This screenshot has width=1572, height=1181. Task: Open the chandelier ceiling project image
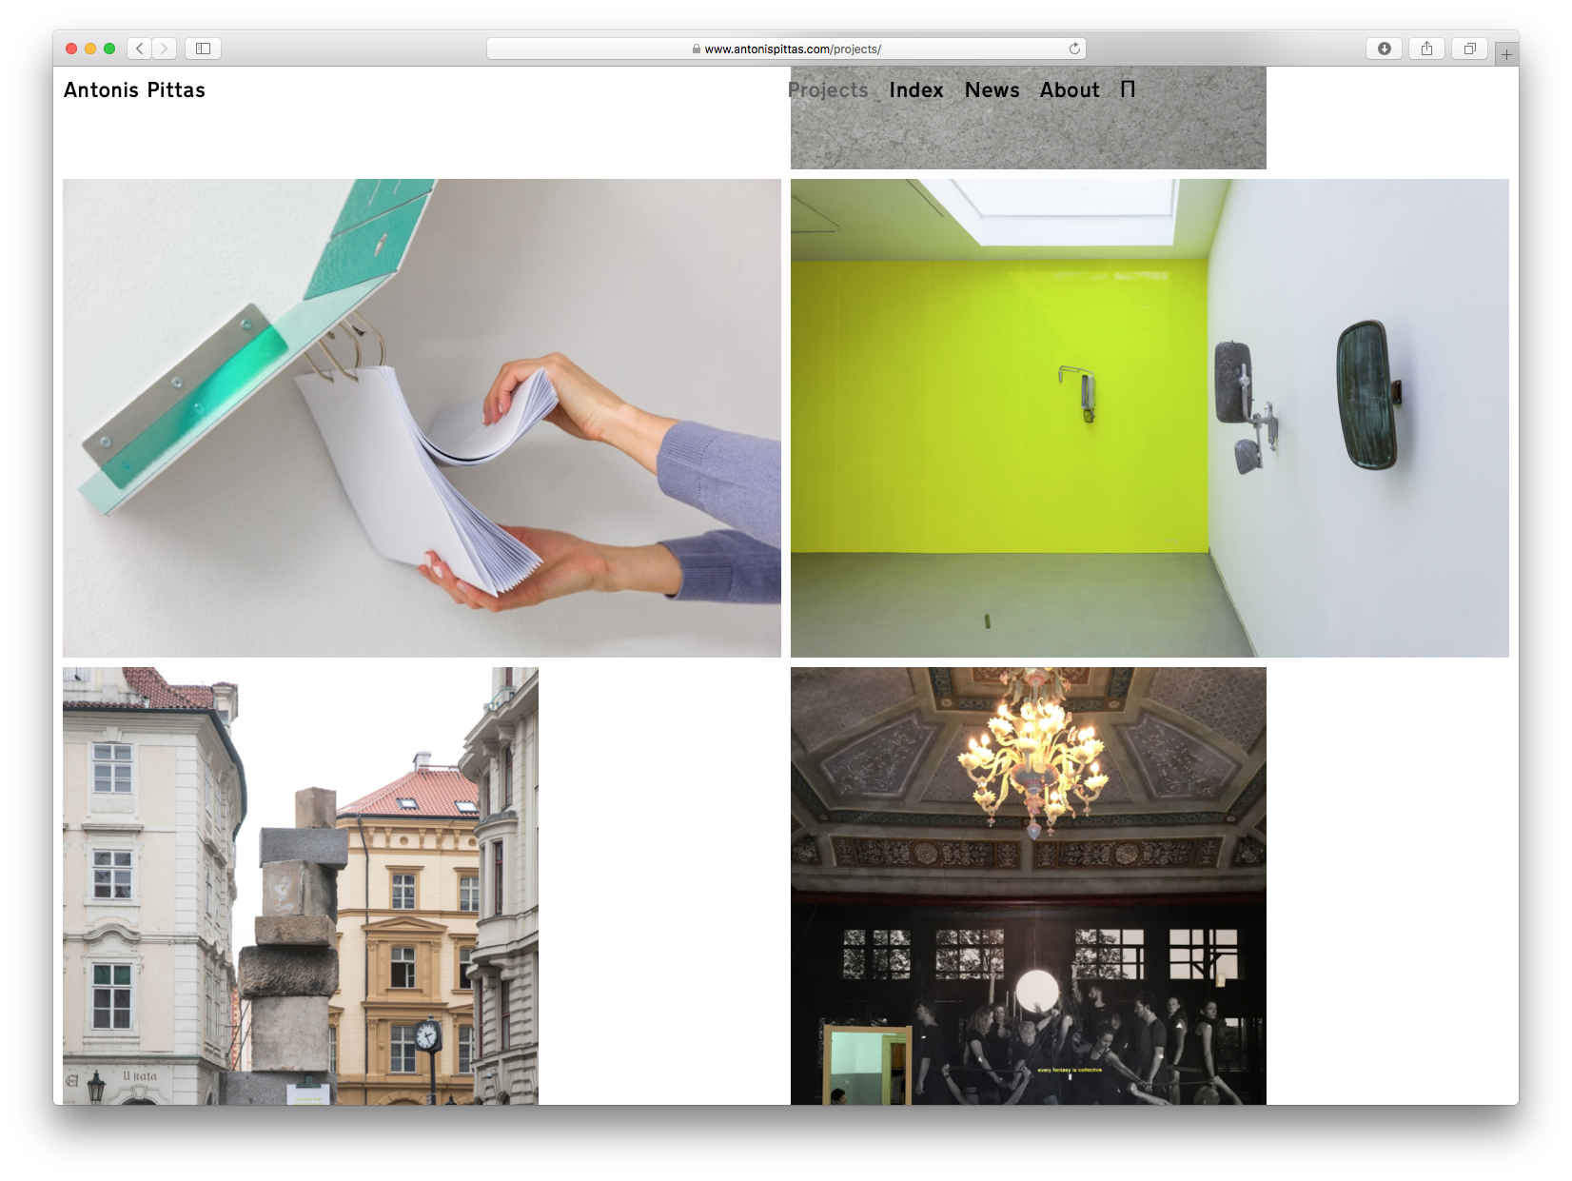[1028, 885]
